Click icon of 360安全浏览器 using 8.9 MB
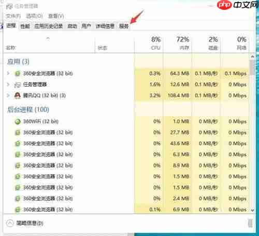 click(18, 165)
